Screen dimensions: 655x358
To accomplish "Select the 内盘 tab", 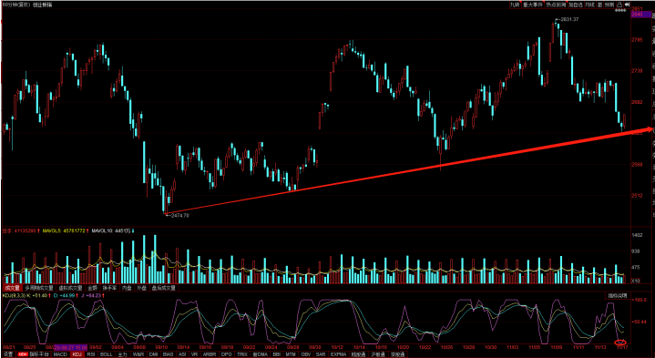I will [x=127, y=288].
